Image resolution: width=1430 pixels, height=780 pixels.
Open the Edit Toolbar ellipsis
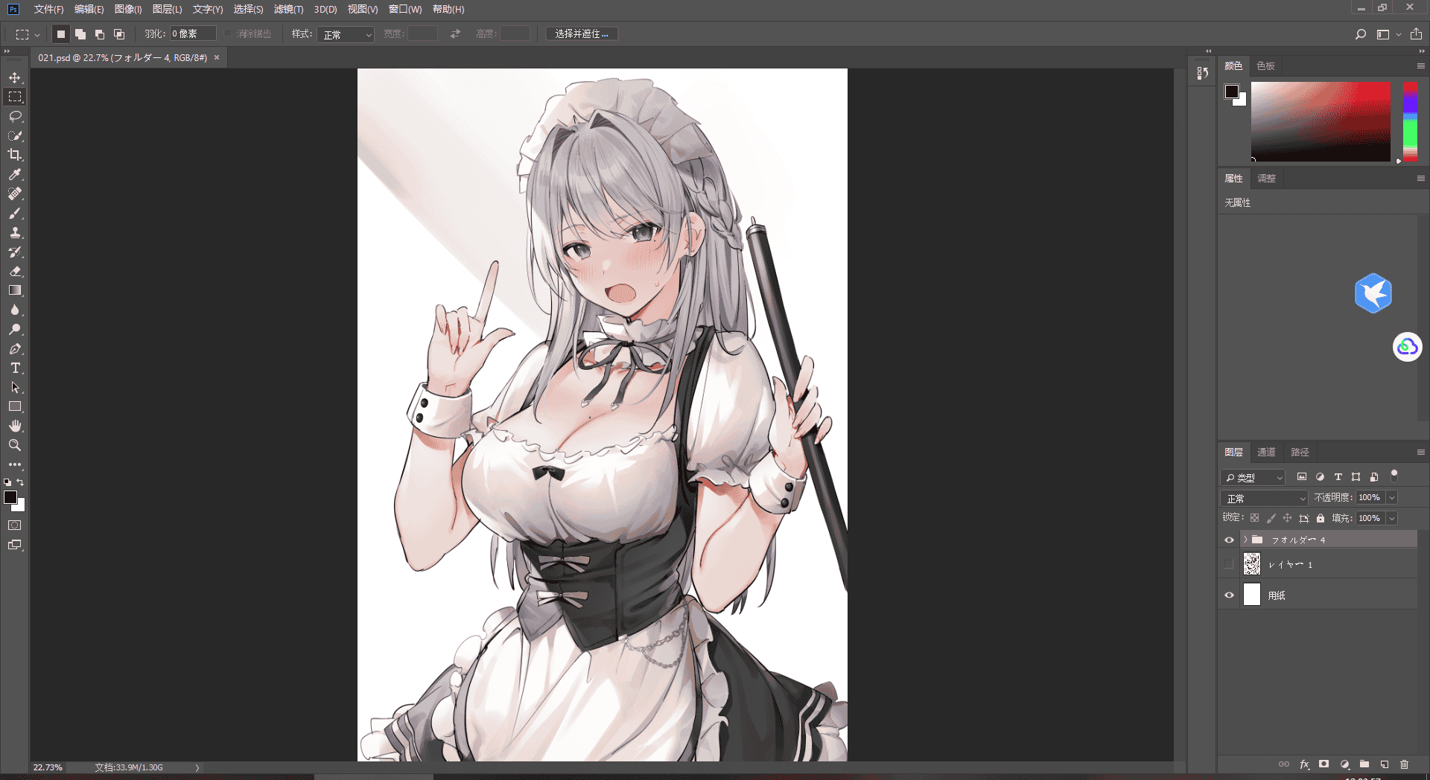click(15, 464)
